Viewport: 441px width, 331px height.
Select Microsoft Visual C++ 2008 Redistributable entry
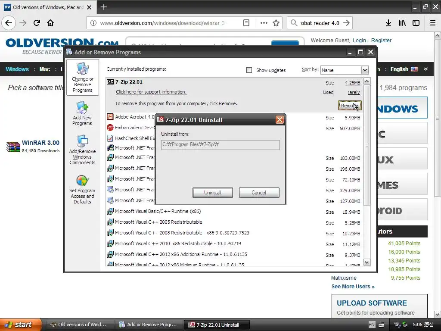(182, 233)
